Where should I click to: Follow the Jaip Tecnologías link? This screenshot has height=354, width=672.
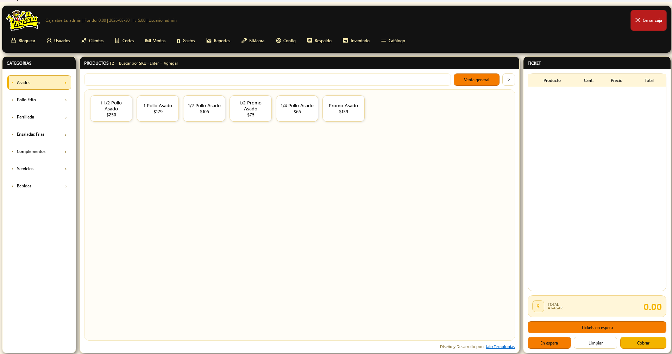pyautogui.click(x=500, y=347)
